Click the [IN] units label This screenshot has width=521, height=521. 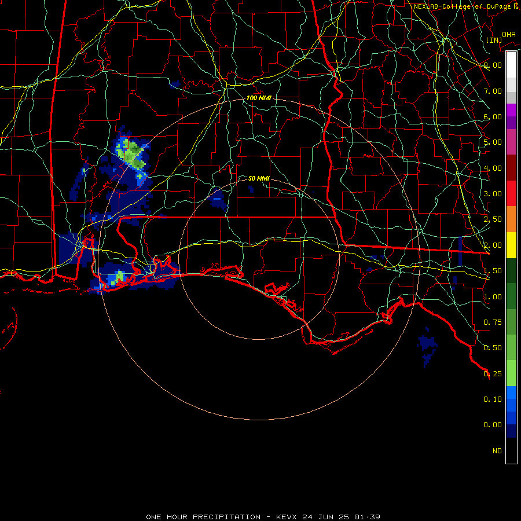coord(494,40)
